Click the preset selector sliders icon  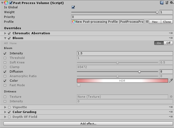(167, 3)
